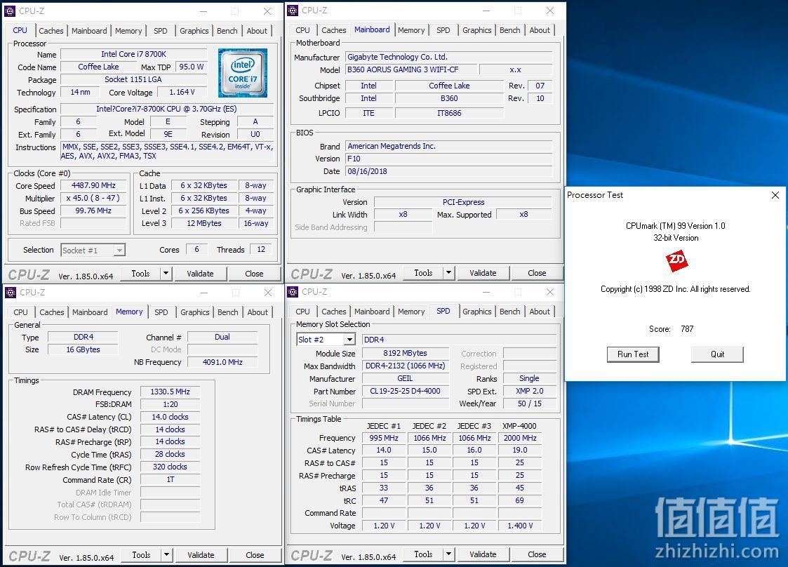The height and width of the screenshot is (567, 788).
Task: Click the CPU-Z app icon in the CPU window title bar
Action: [x=10, y=11]
